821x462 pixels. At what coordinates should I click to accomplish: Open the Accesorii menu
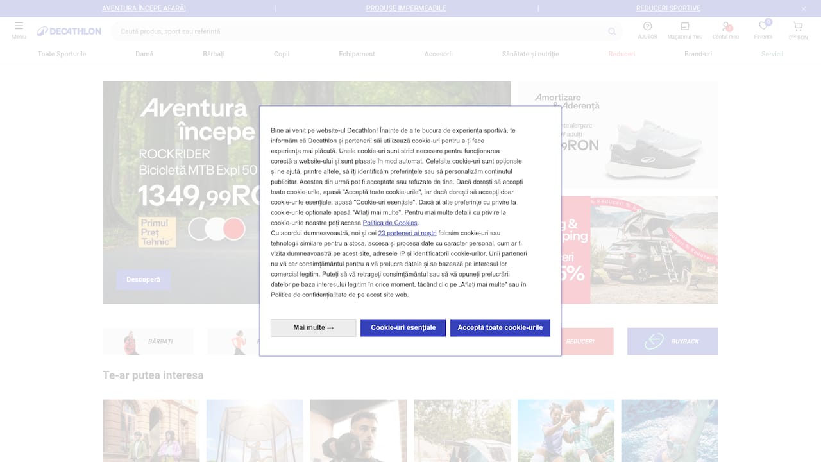[438, 54]
